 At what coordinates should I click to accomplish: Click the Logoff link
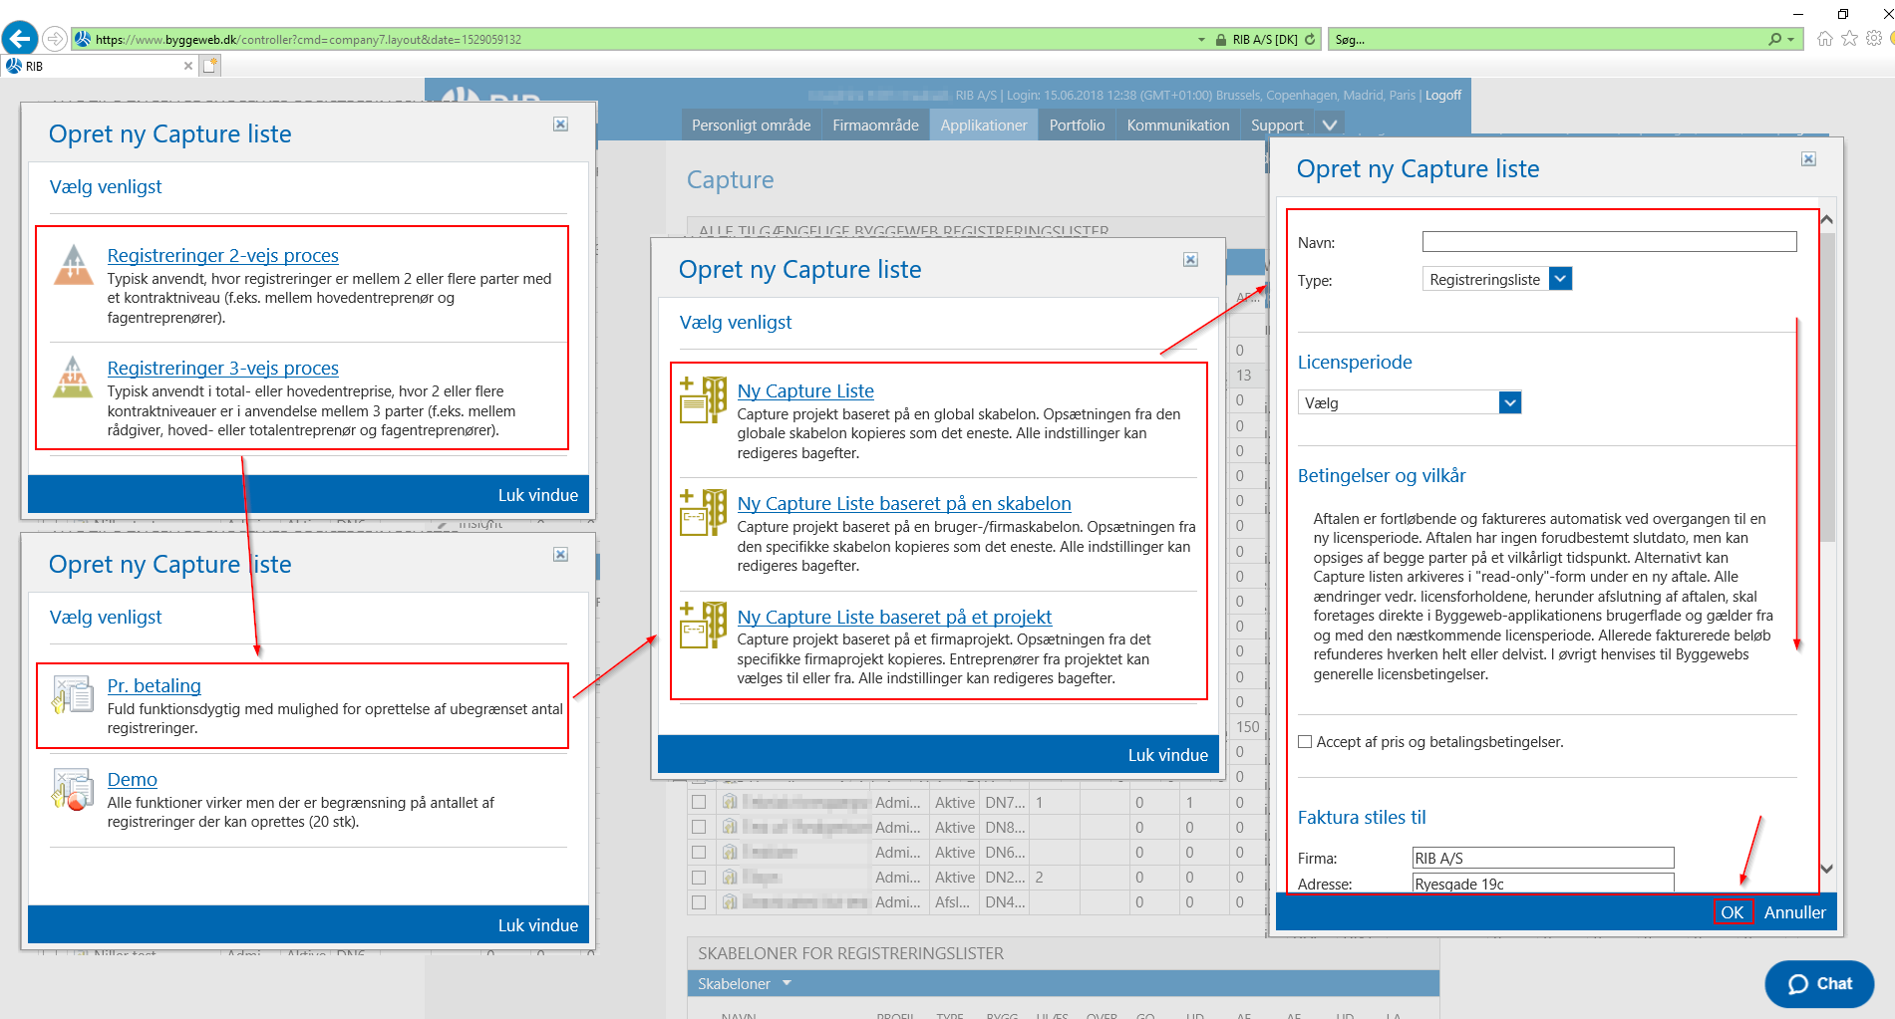[1442, 95]
